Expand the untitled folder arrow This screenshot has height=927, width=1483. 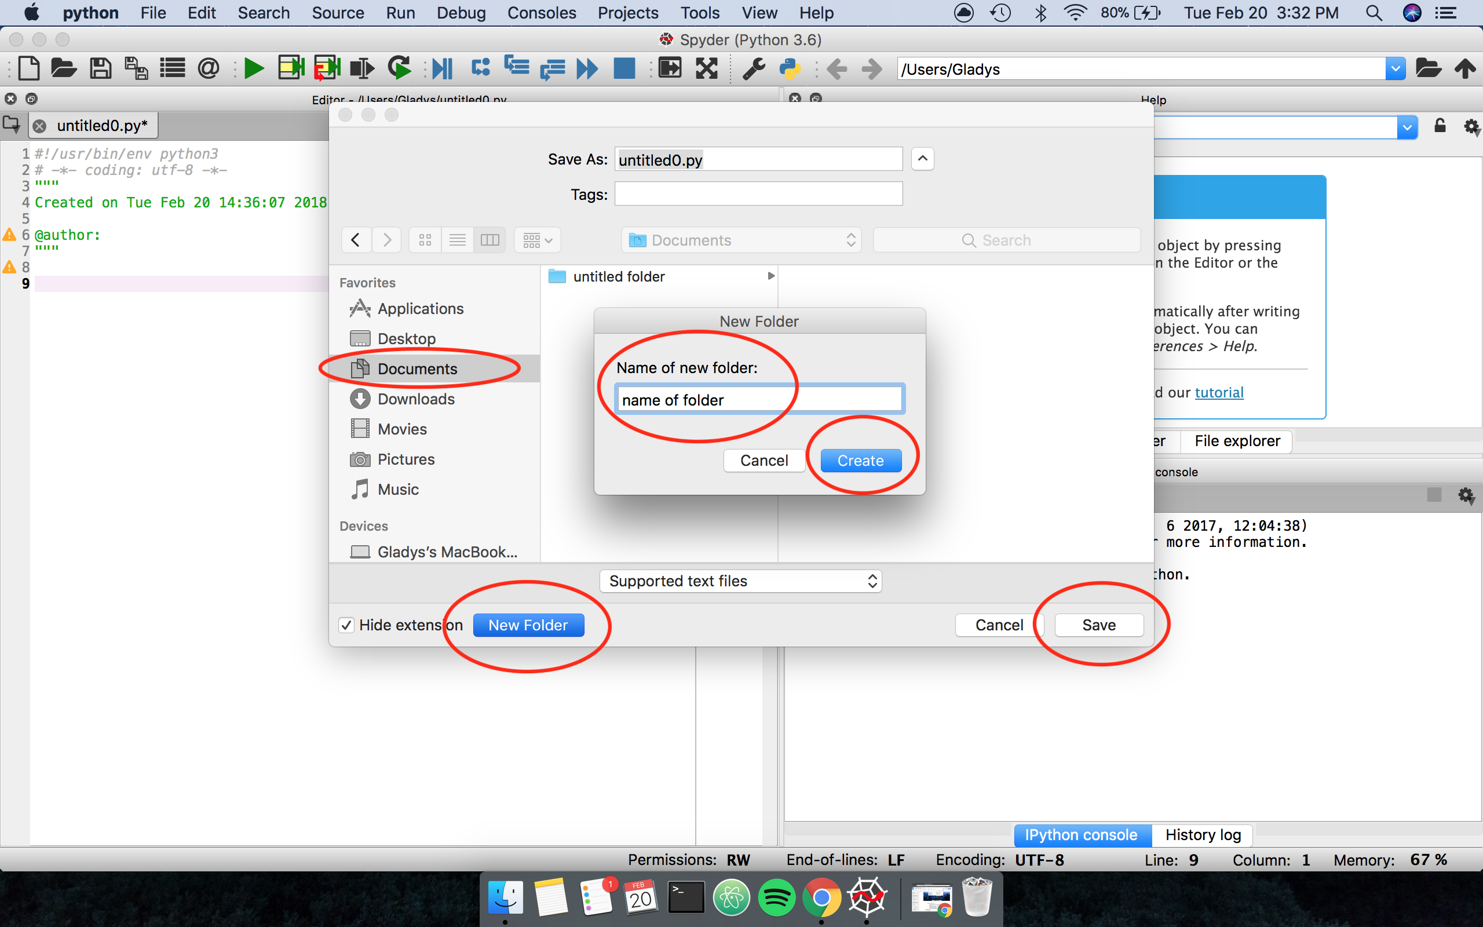coord(771,276)
